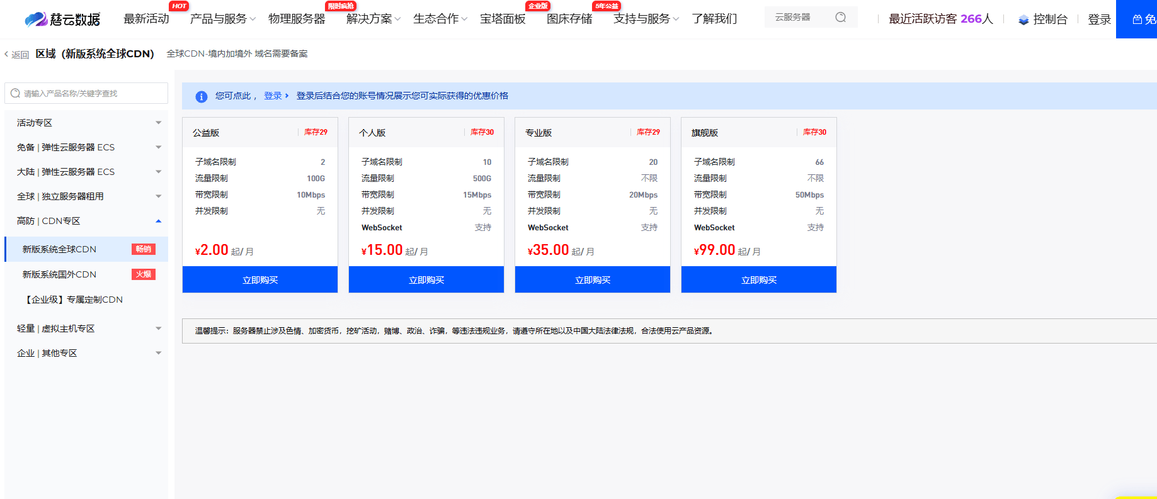Click the ¥99.00 price text
Viewport: 1157px width, 499px height.
[x=714, y=250]
